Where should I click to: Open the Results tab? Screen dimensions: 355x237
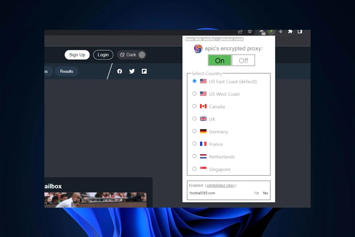[67, 71]
